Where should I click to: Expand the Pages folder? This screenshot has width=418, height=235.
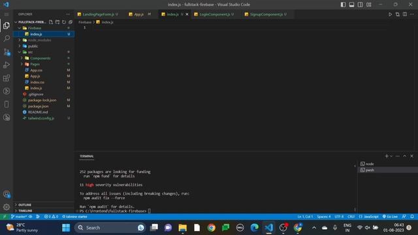(22, 64)
